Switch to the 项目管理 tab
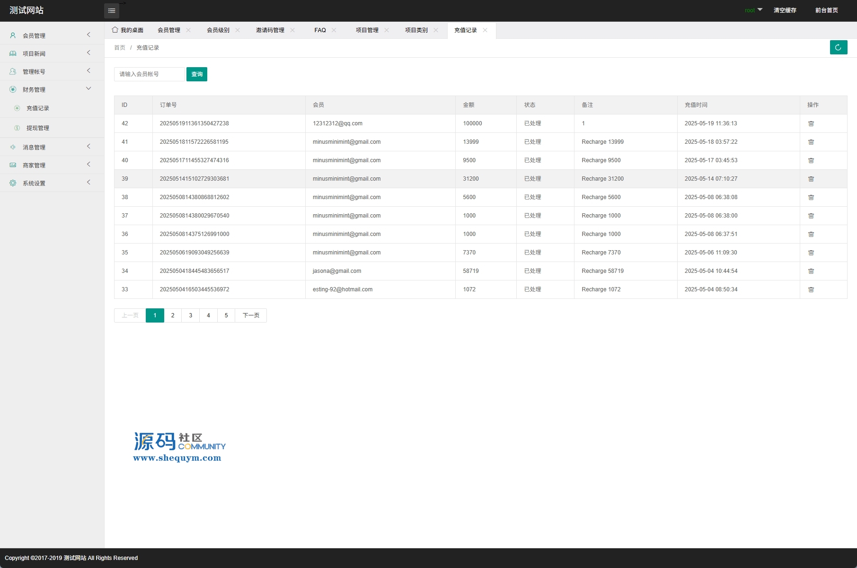Image resolution: width=857 pixels, height=568 pixels. [367, 30]
